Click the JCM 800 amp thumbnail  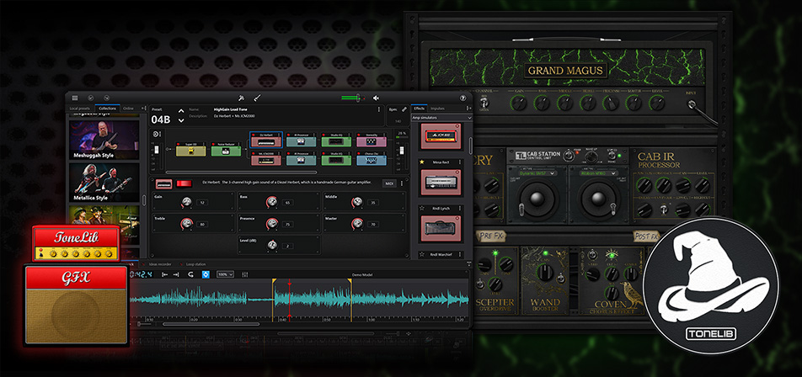tap(441, 136)
